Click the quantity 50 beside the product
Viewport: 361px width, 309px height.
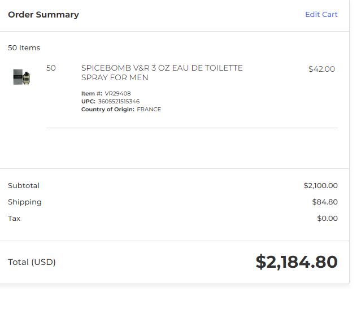[51, 68]
